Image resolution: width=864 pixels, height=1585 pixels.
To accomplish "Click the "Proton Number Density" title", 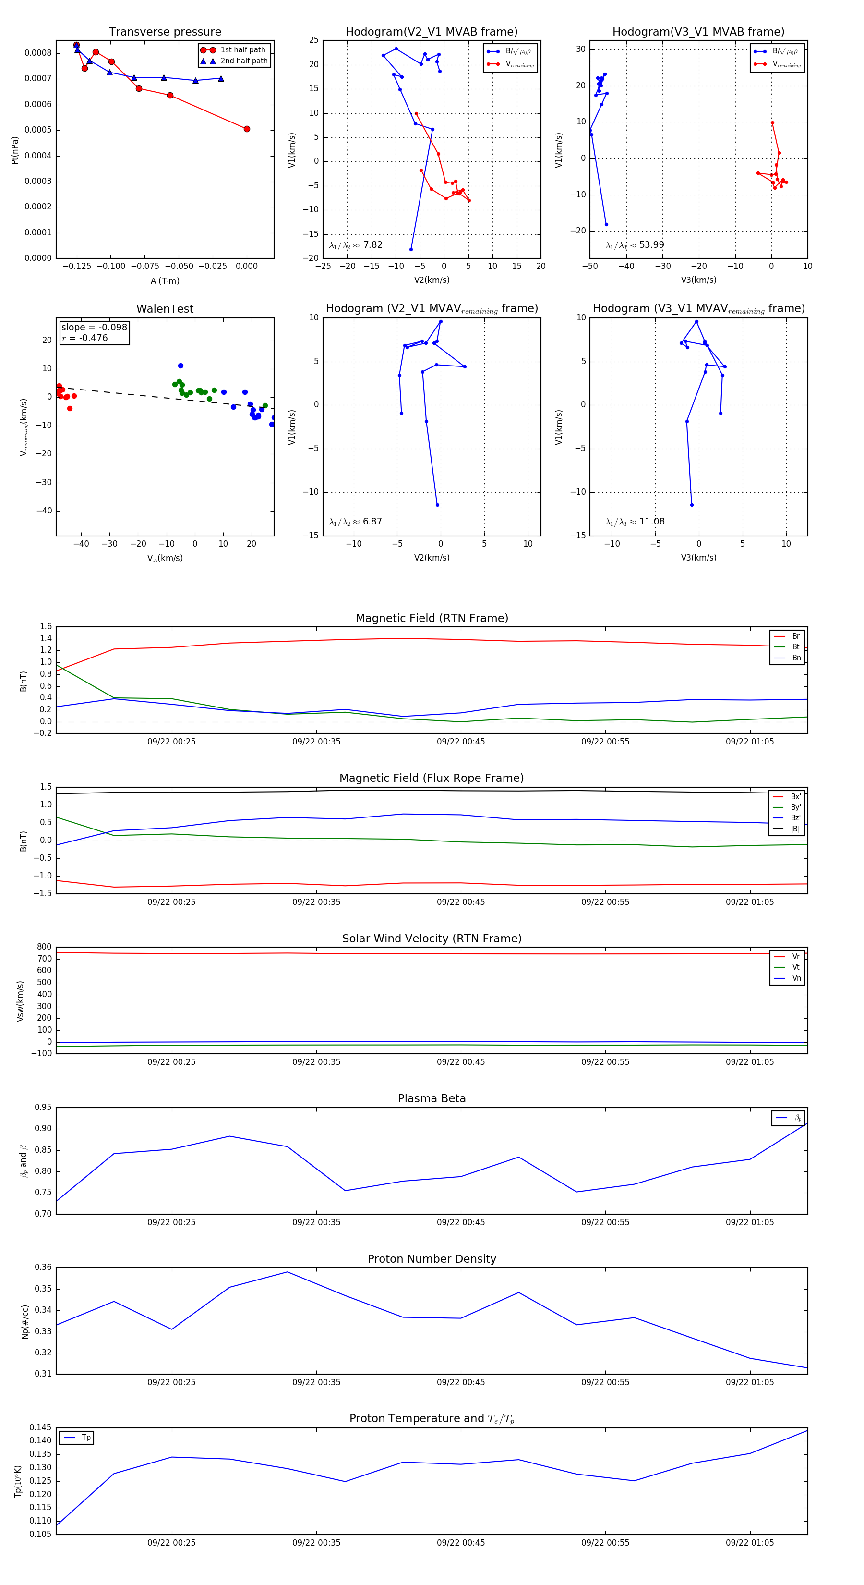I will point(432,1259).
